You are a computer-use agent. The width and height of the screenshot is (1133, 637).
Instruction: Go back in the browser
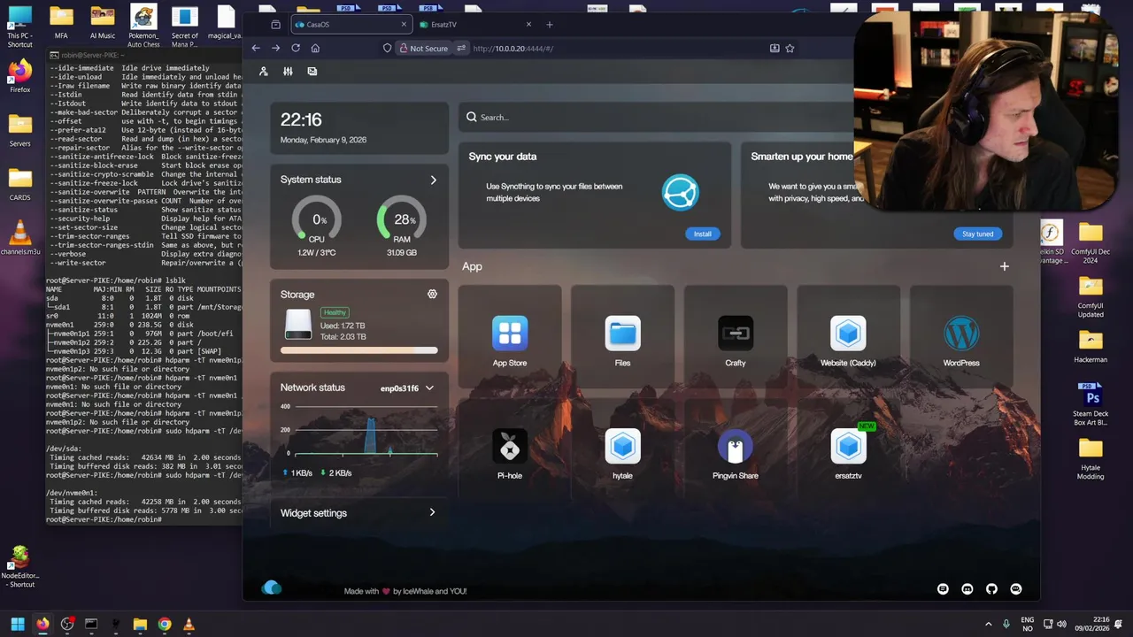(256, 48)
